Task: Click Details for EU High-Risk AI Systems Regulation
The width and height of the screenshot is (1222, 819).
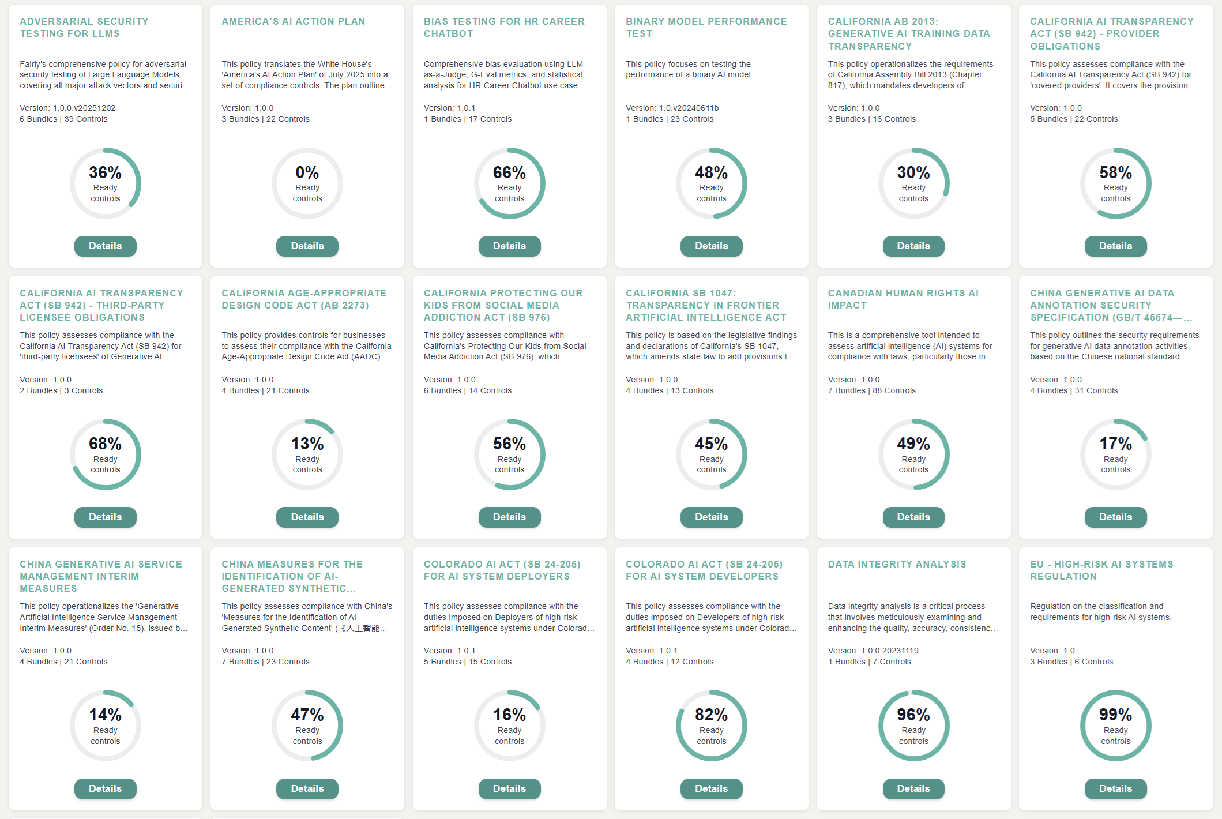Action: 1116,789
